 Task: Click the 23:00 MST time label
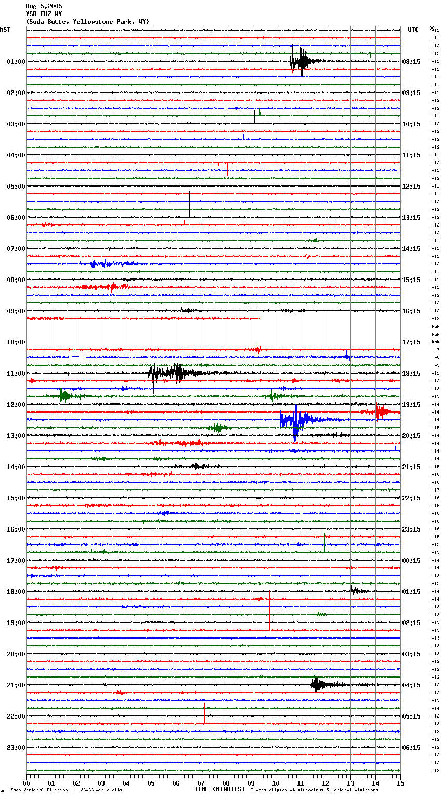coord(16,748)
